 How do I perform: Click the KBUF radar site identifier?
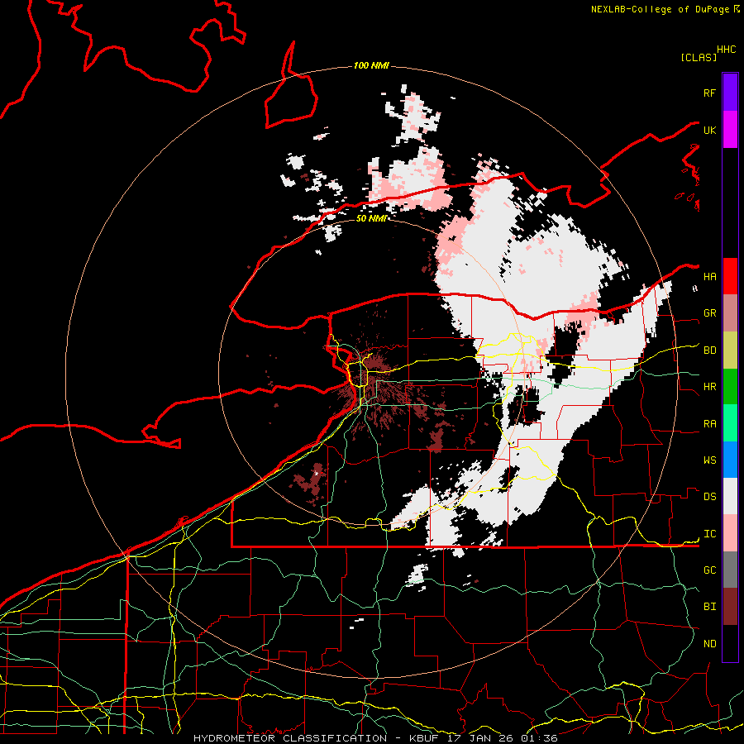coord(424,738)
